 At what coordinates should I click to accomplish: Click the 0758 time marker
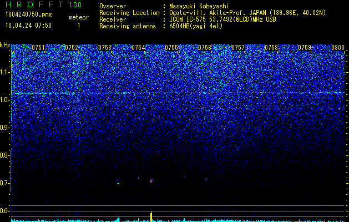click(x=271, y=48)
